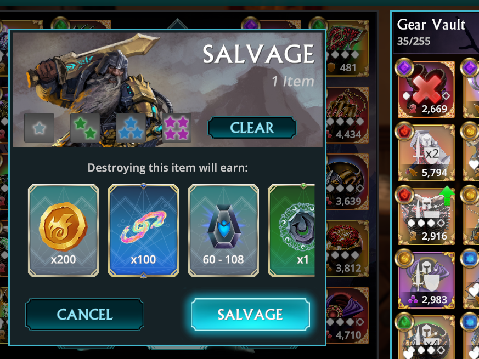The height and width of the screenshot is (359, 479).
Task: Select the green rune x1 reward card
Action: tap(291, 231)
